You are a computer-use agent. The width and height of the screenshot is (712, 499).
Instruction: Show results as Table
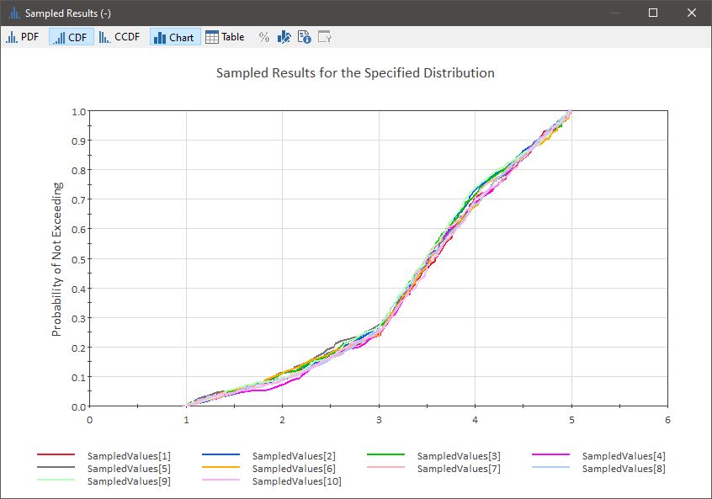coord(226,37)
